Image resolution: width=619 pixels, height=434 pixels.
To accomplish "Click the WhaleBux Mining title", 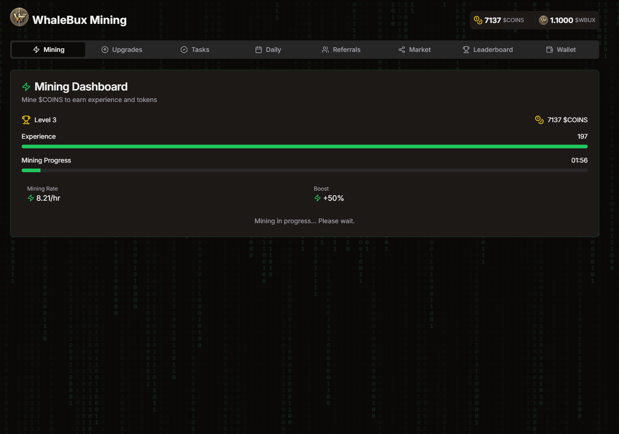I will [x=80, y=20].
